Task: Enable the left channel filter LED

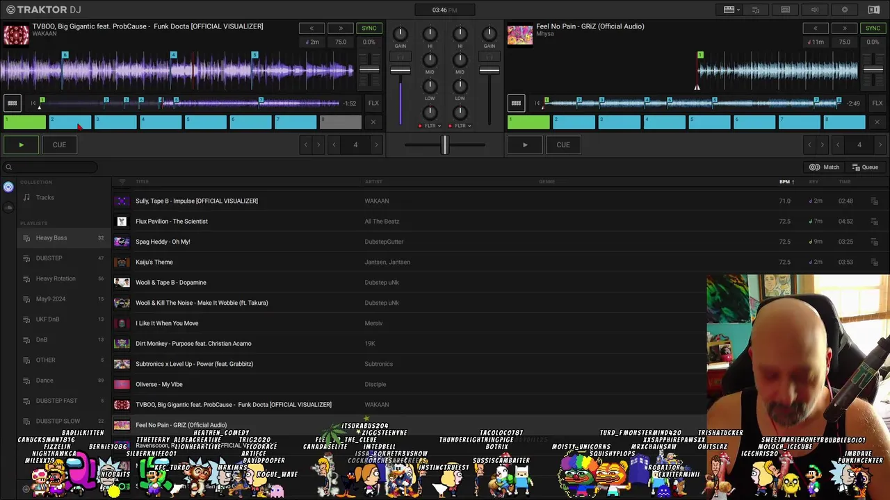Action: 420,126
